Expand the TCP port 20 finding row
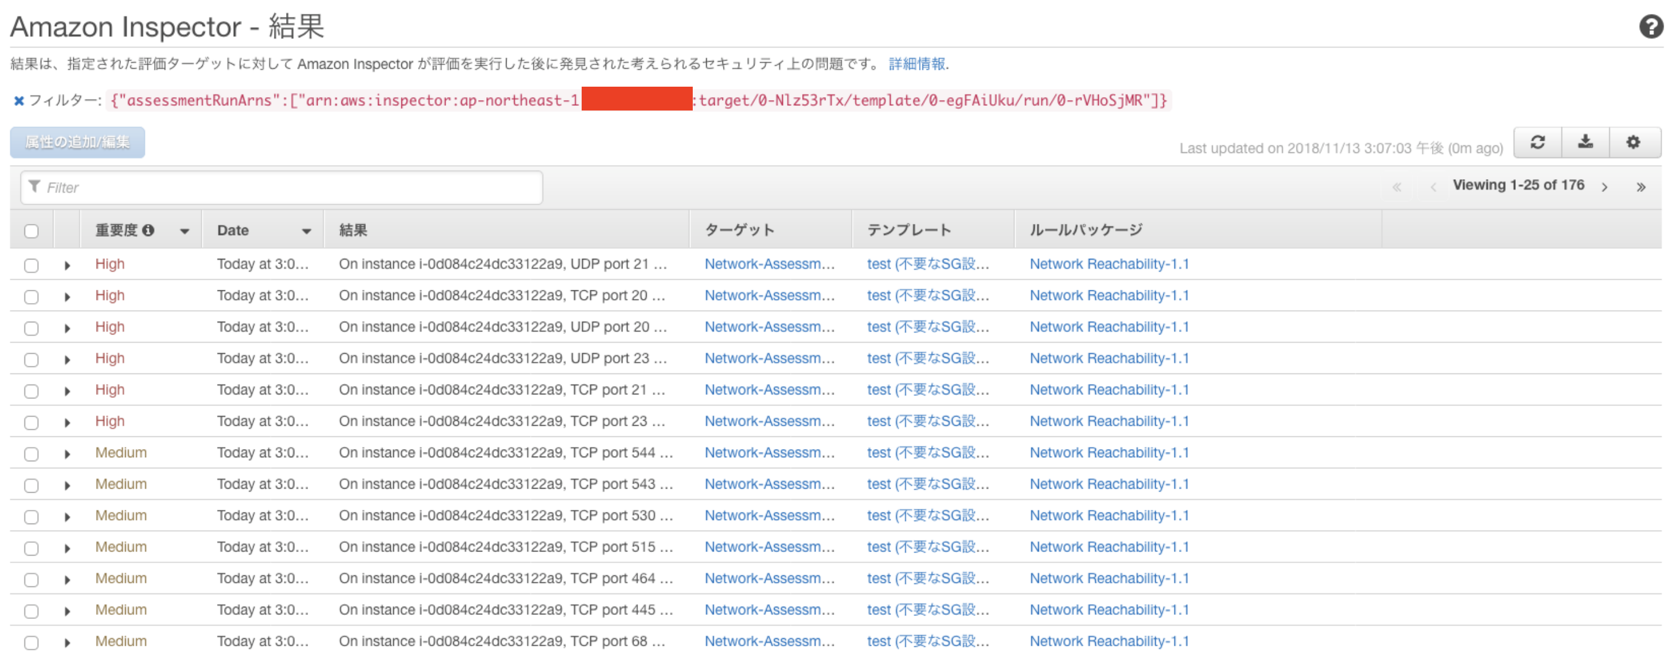The width and height of the screenshot is (1674, 655). 67,297
